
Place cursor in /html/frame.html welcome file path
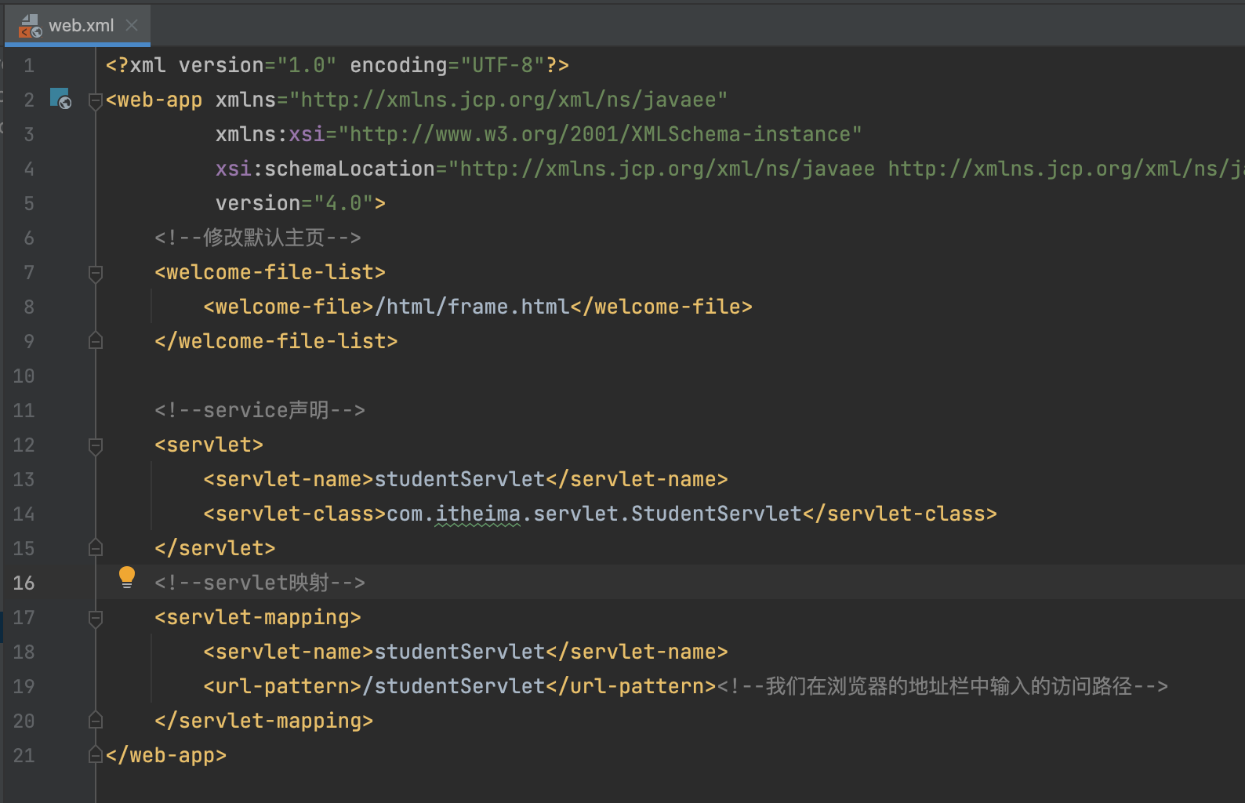click(x=472, y=307)
